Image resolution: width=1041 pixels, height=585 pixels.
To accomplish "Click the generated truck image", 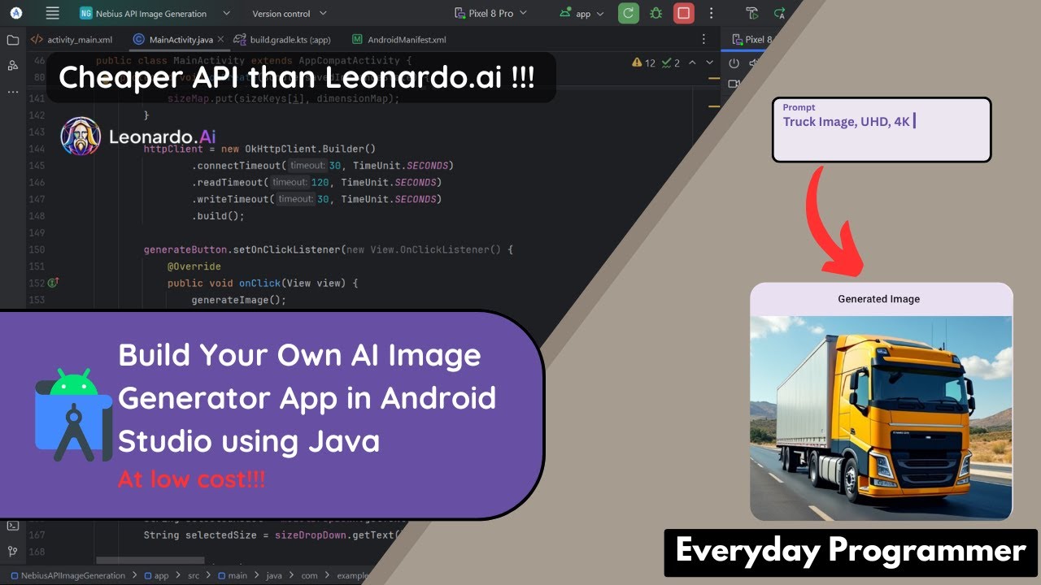I will tap(881, 418).
